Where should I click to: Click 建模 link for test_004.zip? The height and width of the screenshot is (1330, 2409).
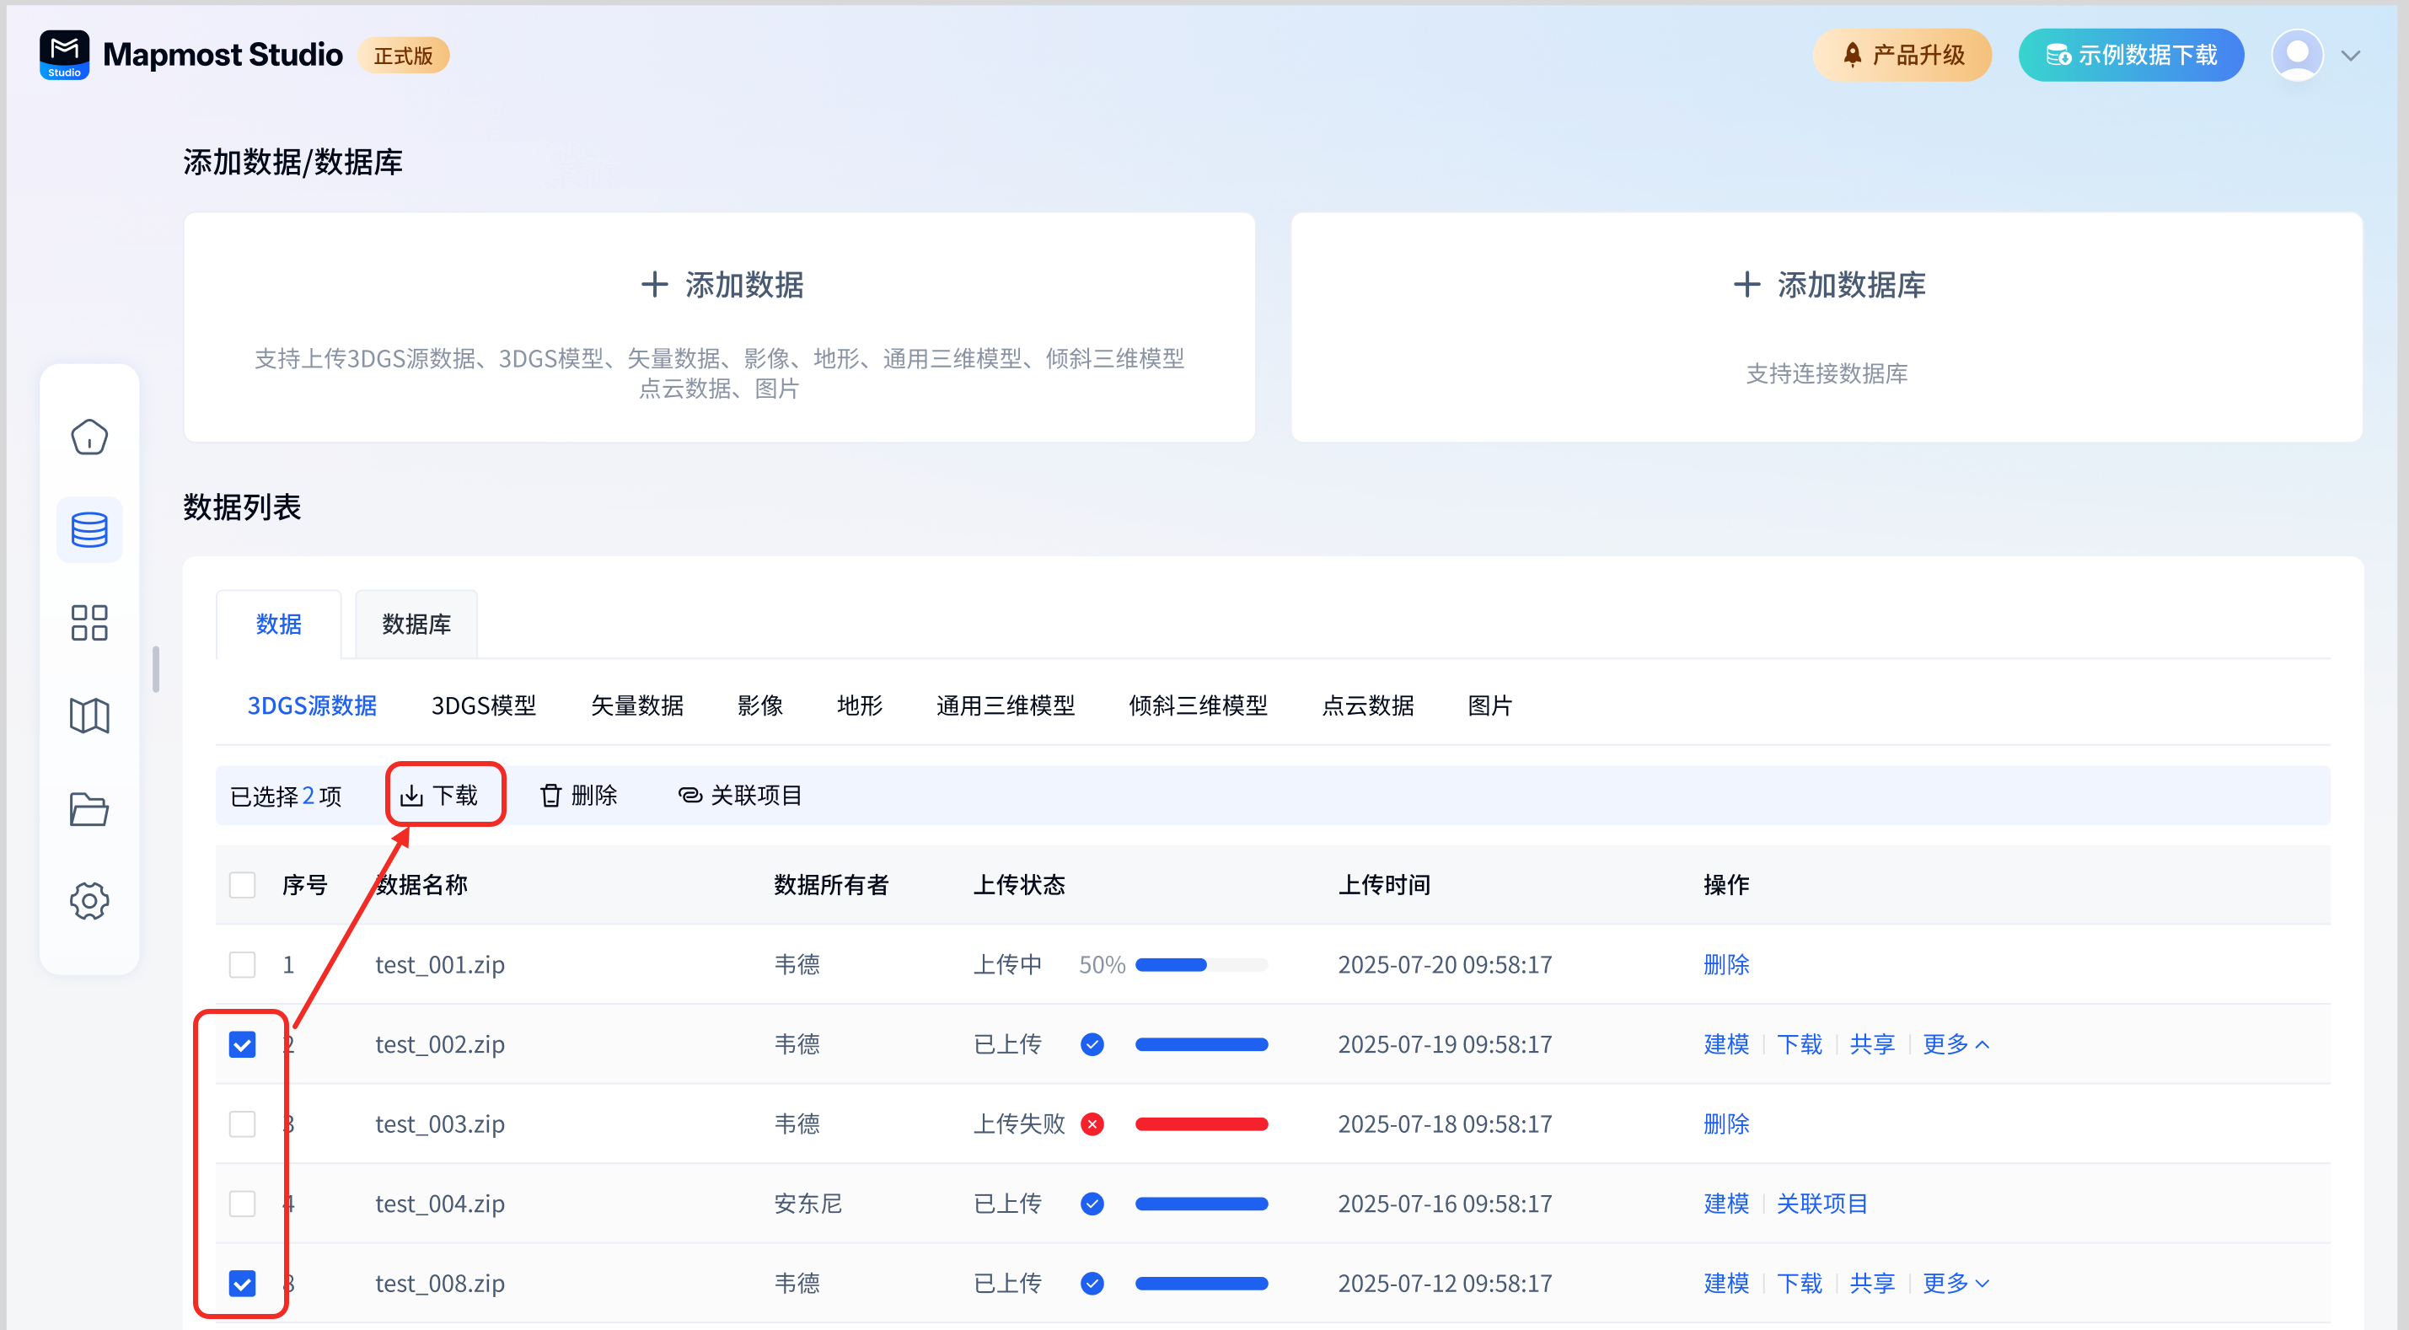point(1725,1203)
